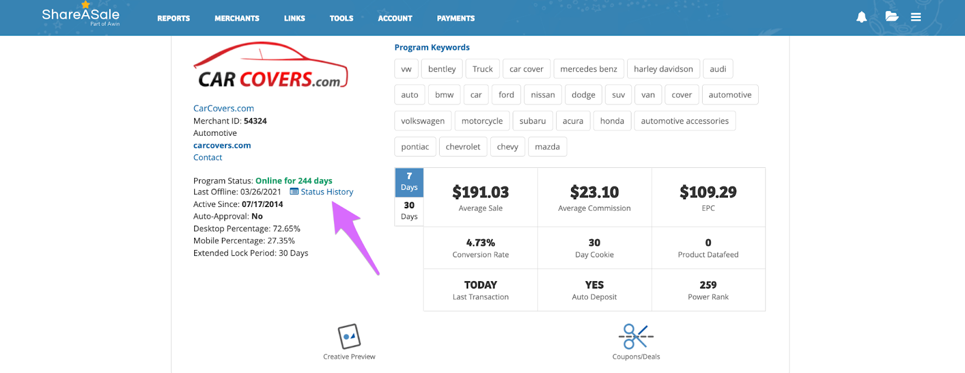Image resolution: width=965 pixels, height=373 pixels.
Task: Click the $23.10 Average Commission value
Action: pos(595,193)
